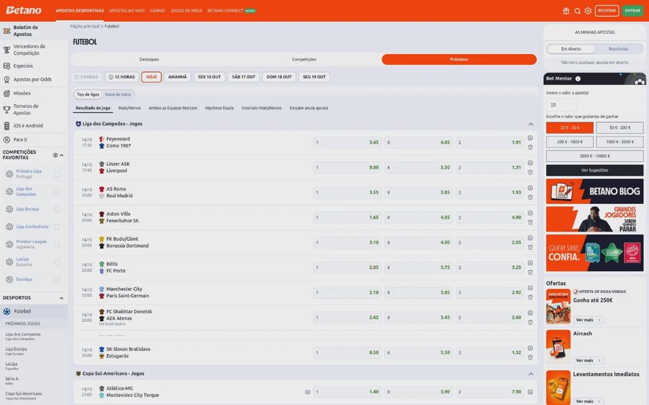Open the Para ti profile icon
Screen dimensions: 649x405
pos(7,140)
